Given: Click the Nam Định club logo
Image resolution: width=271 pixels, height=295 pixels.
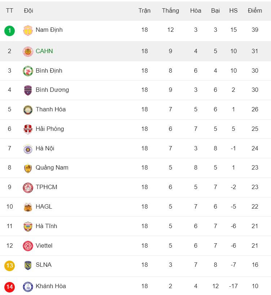Looking at the screenshot, I should 28,30.
